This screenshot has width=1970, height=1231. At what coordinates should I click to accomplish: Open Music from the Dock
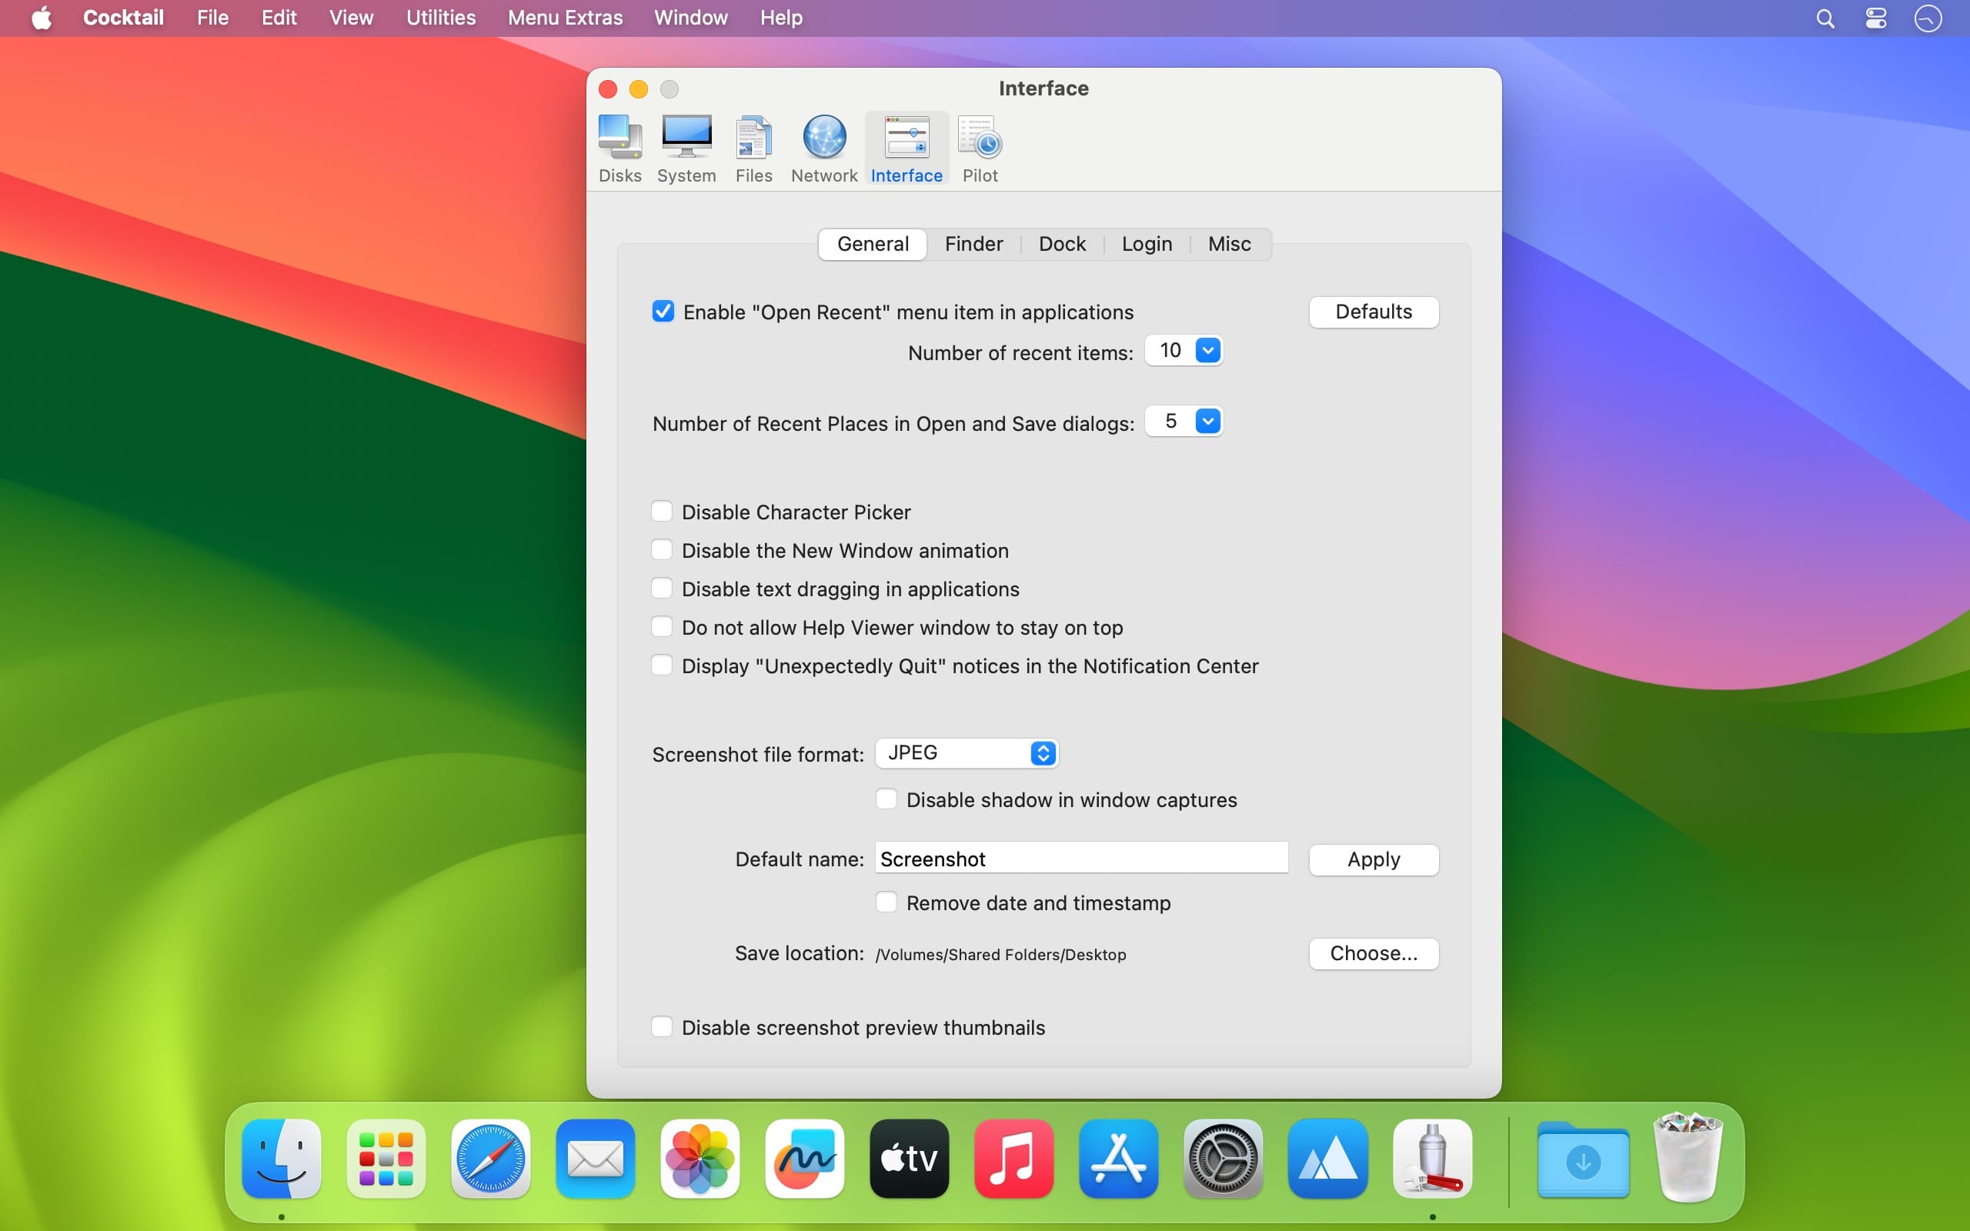coord(1013,1158)
